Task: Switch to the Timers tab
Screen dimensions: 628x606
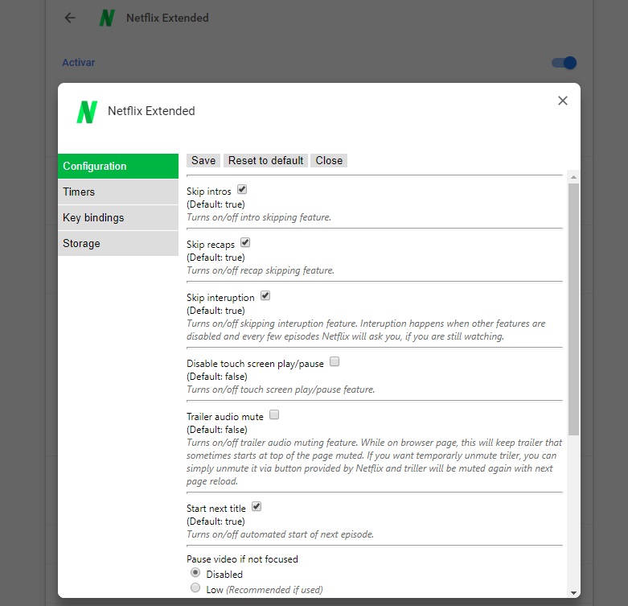Action: click(x=118, y=192)
